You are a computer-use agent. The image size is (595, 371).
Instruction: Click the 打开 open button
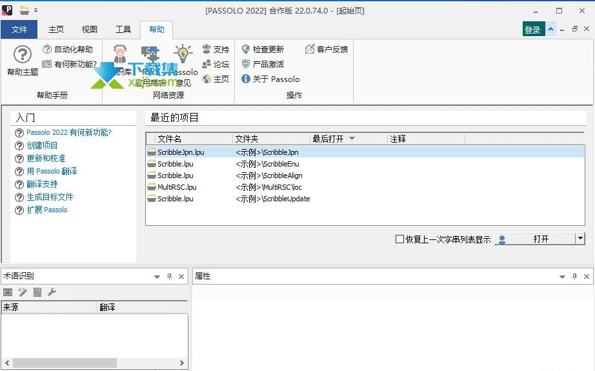tap(540, 239)
